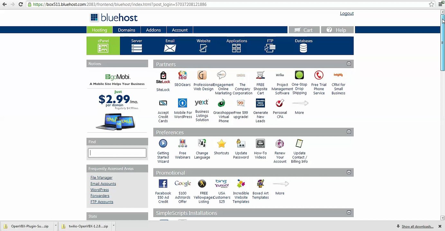This screenshot has width=445, height=231.
Task: Collapse the Promotional section
Action: click(x=349, y=172)
